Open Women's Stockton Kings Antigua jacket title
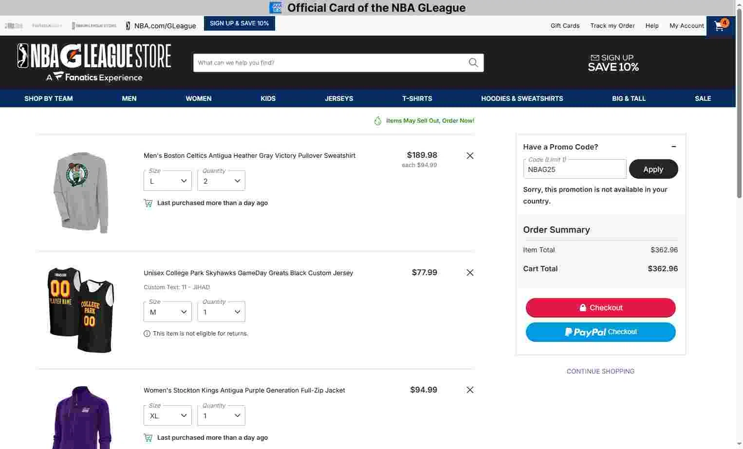Viewport: 743px width, 449px height. click(x=244, y=391)
